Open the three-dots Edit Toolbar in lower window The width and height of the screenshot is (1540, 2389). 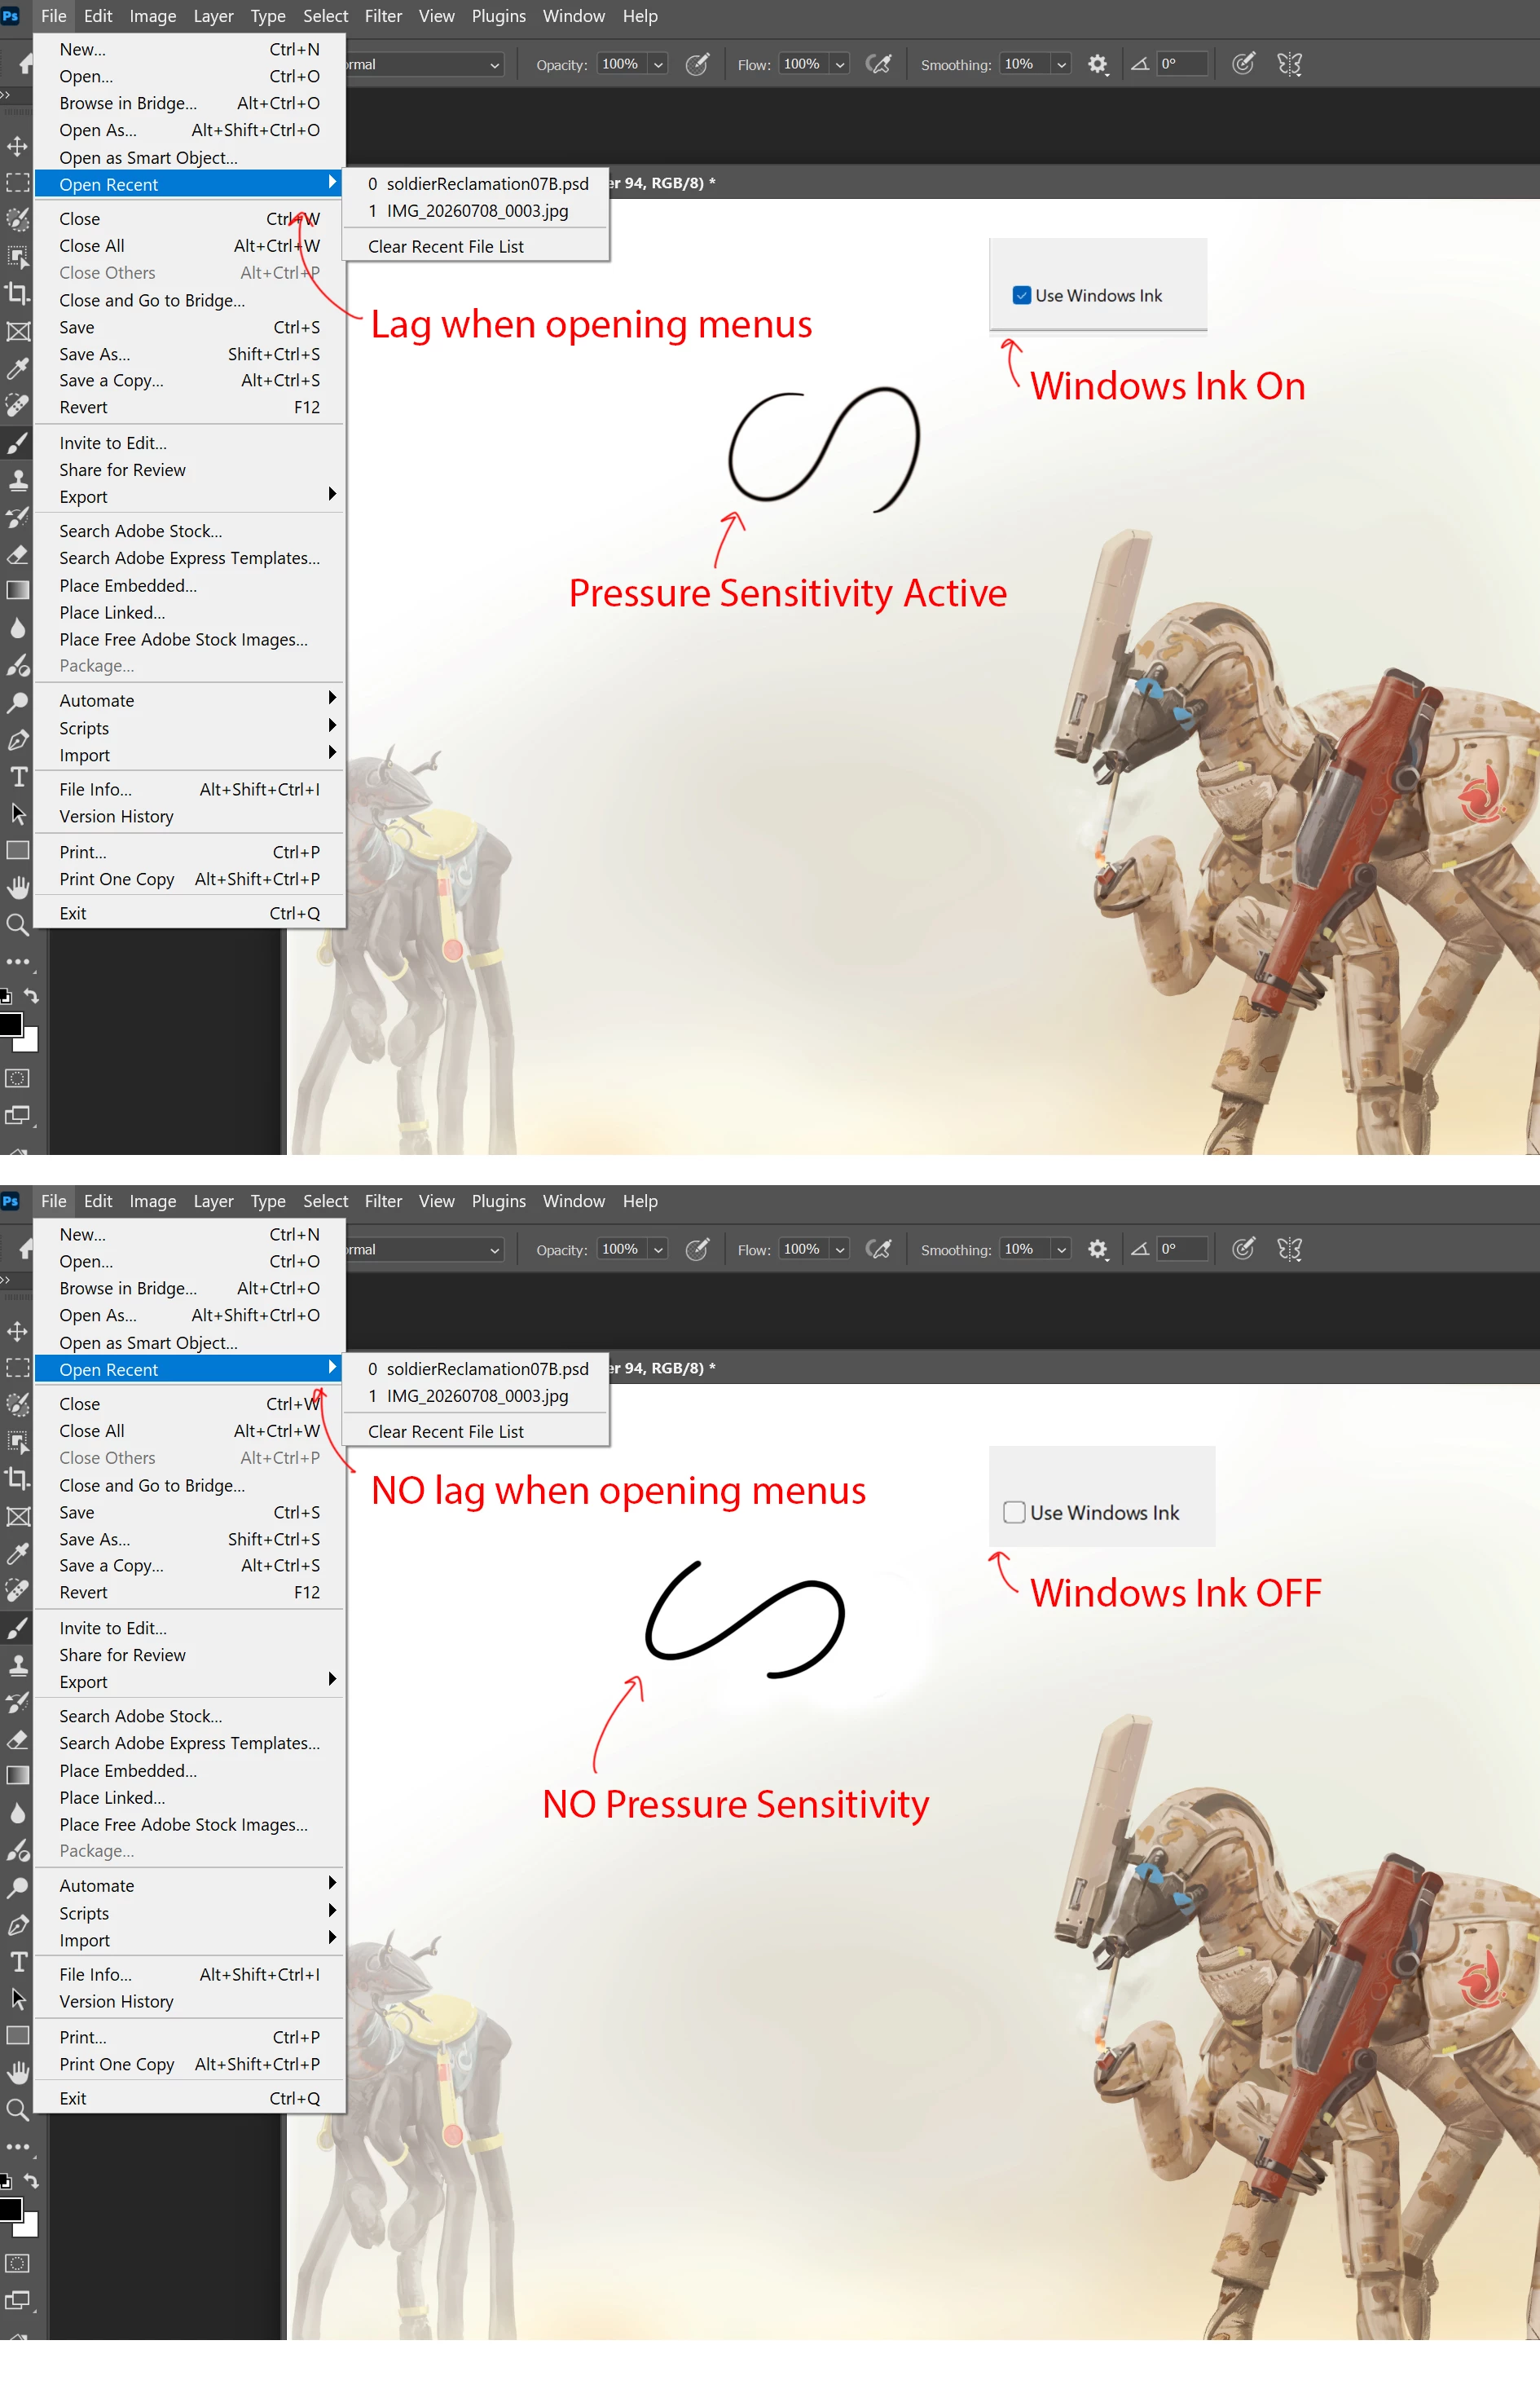(17, 2147)
